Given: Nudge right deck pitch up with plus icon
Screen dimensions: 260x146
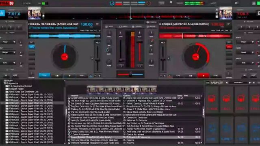Looking at the screenshot, I should 165,76.
